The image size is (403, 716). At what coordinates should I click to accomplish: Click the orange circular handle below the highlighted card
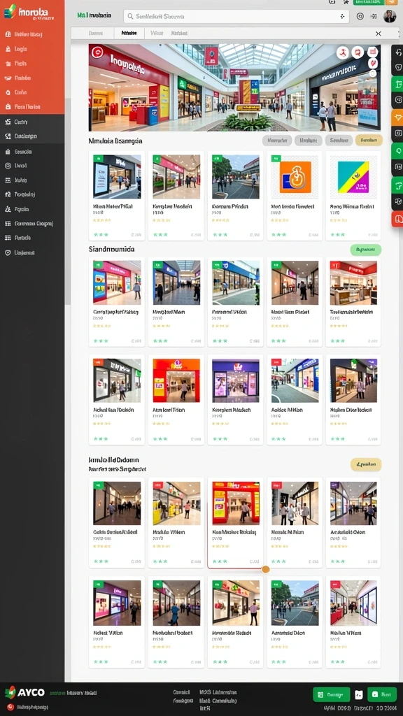coord(265,569)
